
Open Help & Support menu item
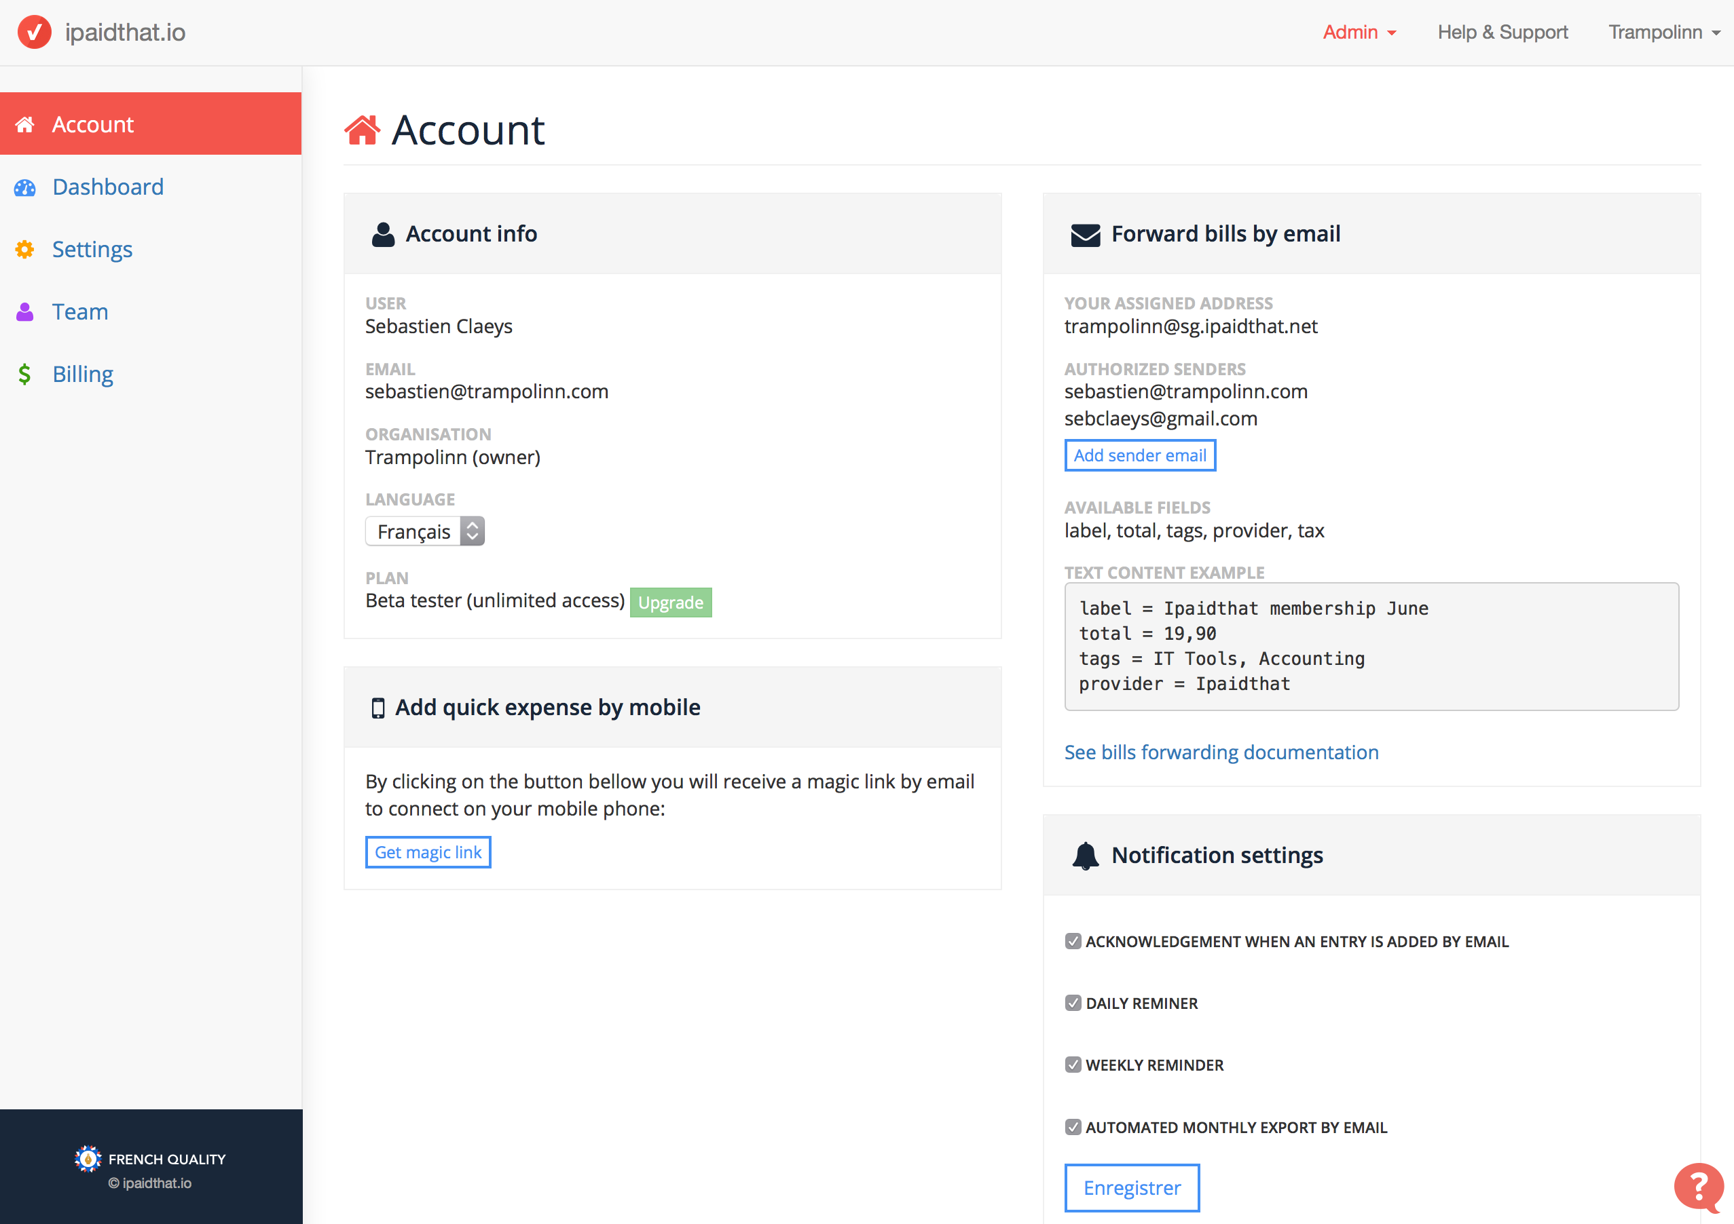(1502, 33)
